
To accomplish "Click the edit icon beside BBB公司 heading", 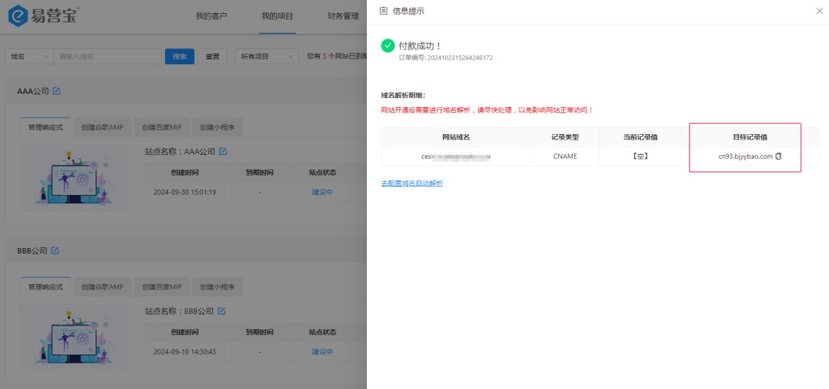I will coord(55,250).
